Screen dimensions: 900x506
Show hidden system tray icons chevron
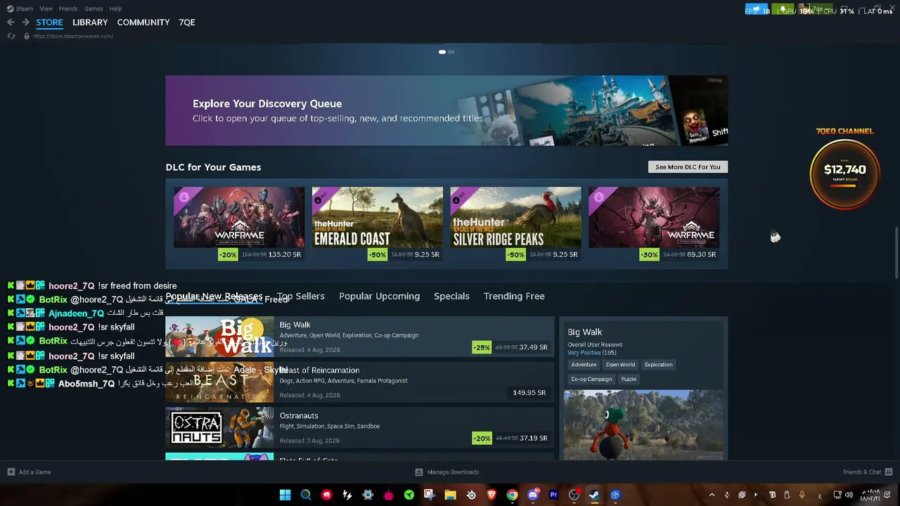click(x=712, y=495)
